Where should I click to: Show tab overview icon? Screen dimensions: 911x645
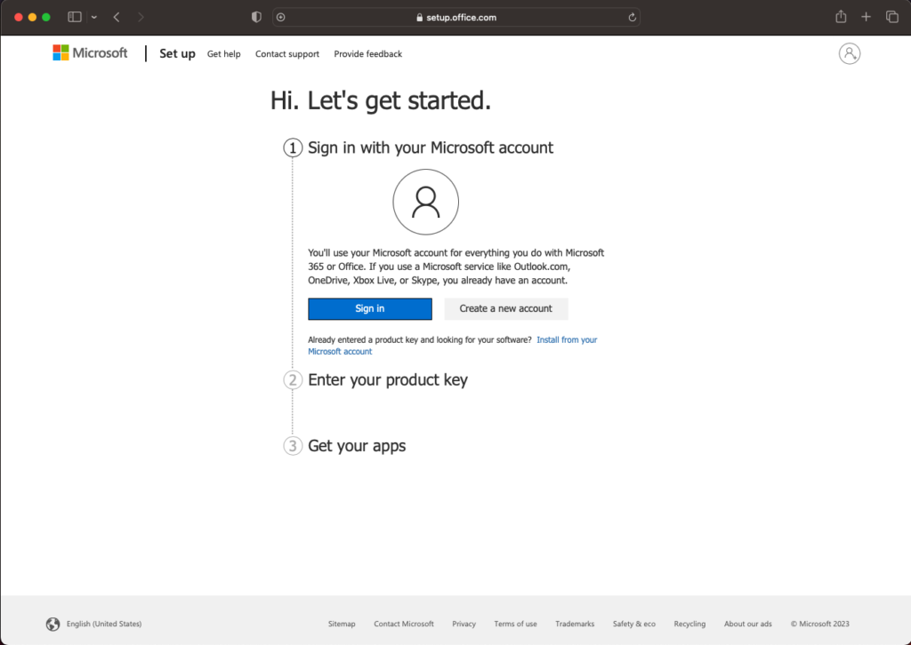coord(891,17)
